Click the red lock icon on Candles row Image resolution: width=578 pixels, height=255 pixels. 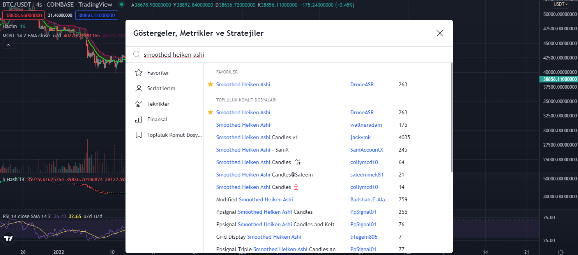point(296,187)
